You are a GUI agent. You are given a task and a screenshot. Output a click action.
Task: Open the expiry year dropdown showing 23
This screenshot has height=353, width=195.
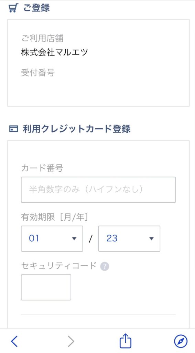tap(129, 239)
